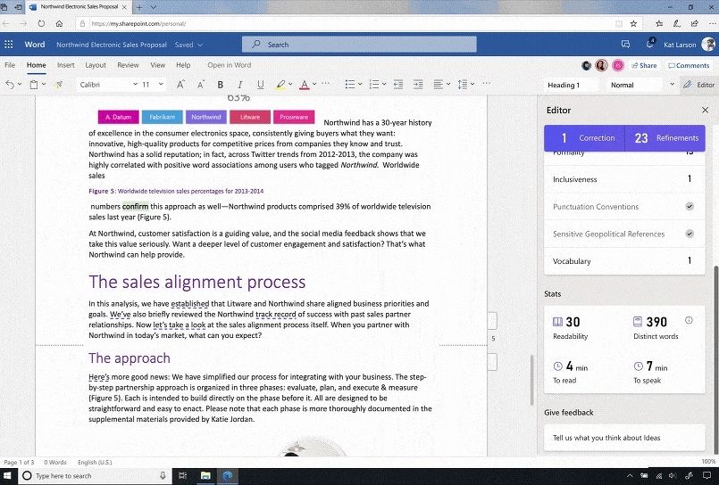Underline the selected text

tap(260, 85)
